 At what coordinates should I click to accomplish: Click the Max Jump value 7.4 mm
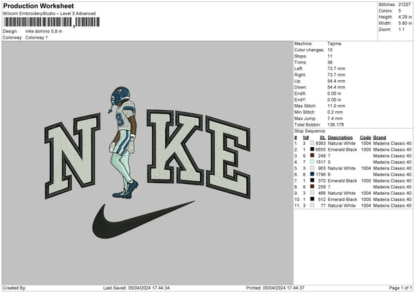[x=335, y=118]
